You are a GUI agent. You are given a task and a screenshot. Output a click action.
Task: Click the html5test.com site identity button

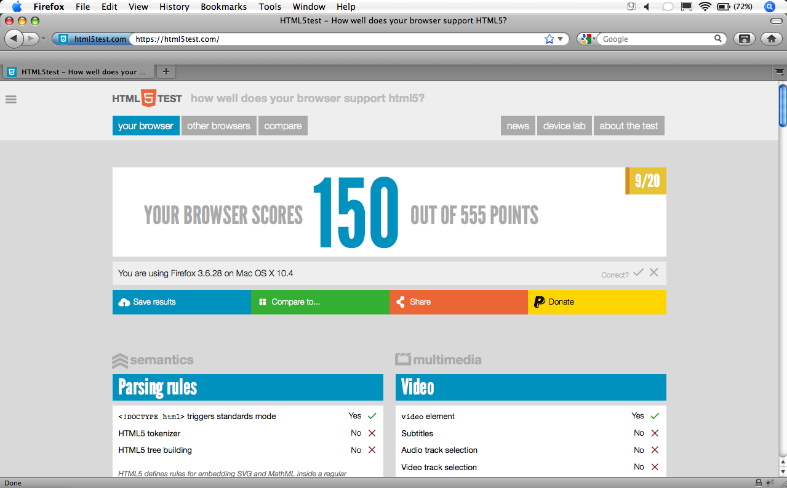coord(91,39)
